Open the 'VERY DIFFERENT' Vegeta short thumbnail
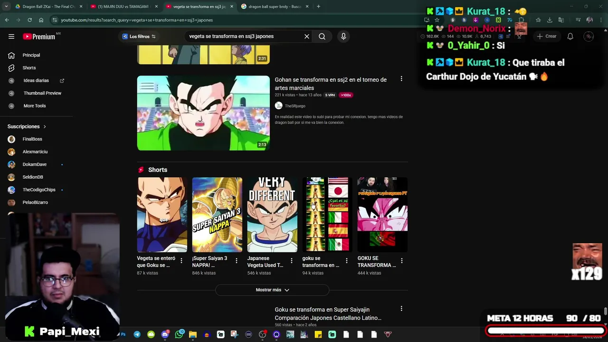Screen dimensions: 608x342 272,215
